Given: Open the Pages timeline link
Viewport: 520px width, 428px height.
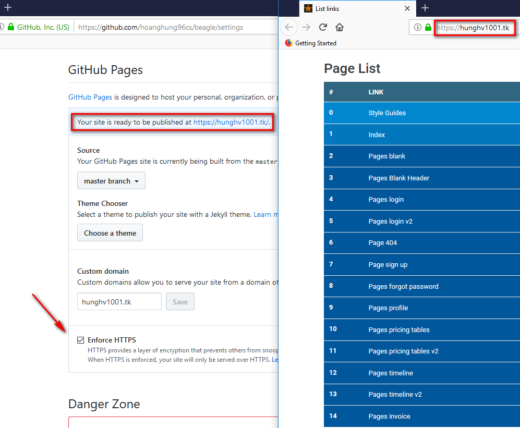Looking at the screenshot, I should click(391, 373).
